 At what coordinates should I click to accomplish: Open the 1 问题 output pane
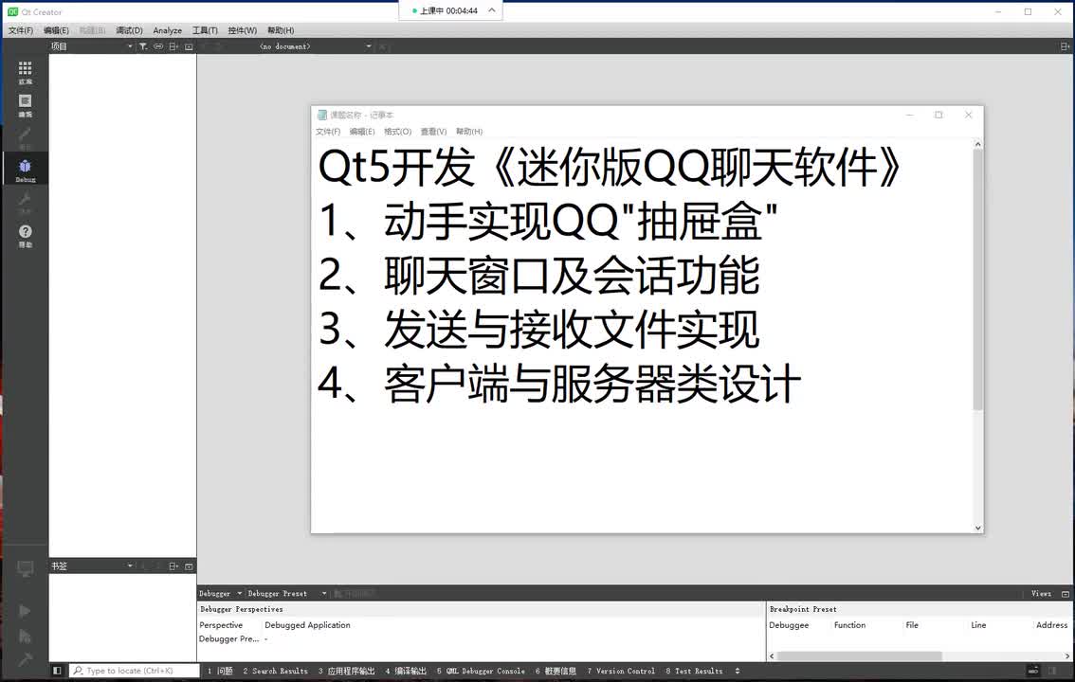[x=220, y=671]
